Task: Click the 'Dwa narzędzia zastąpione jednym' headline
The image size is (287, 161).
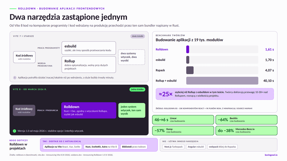Action: point(68,17)
